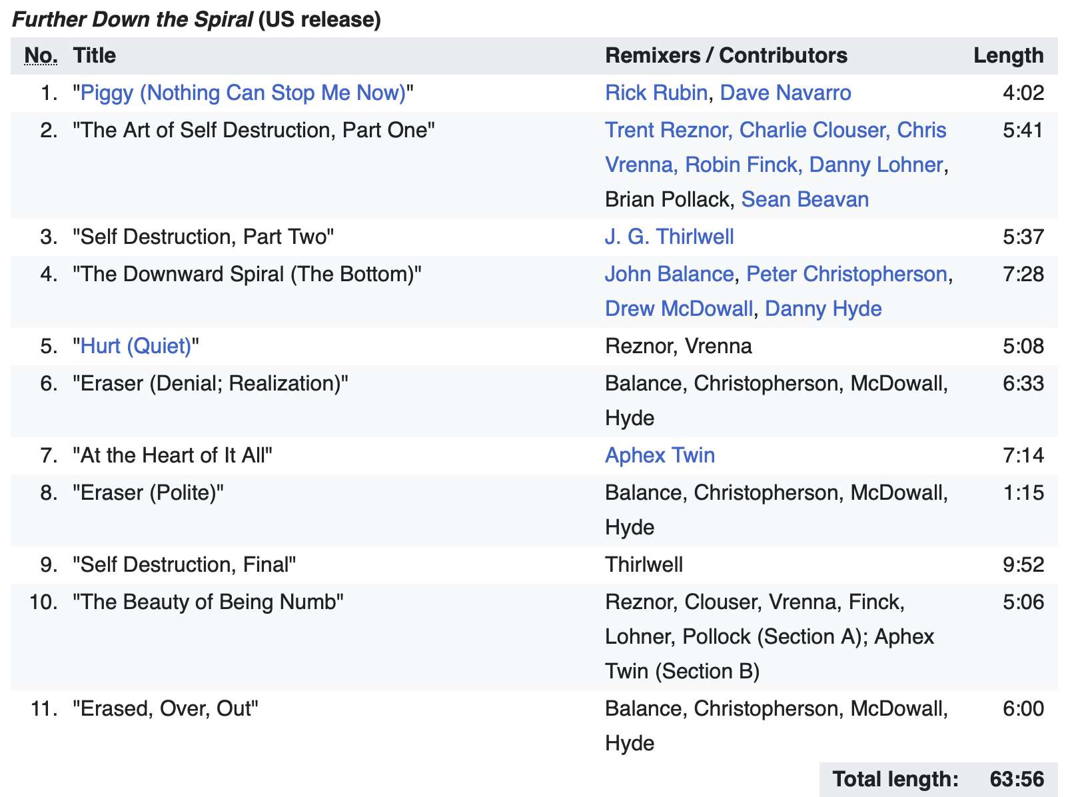Click the title "Self Destruction, Part Two"
Viewport: 1066px width, 797px height.
coord(203,237)
